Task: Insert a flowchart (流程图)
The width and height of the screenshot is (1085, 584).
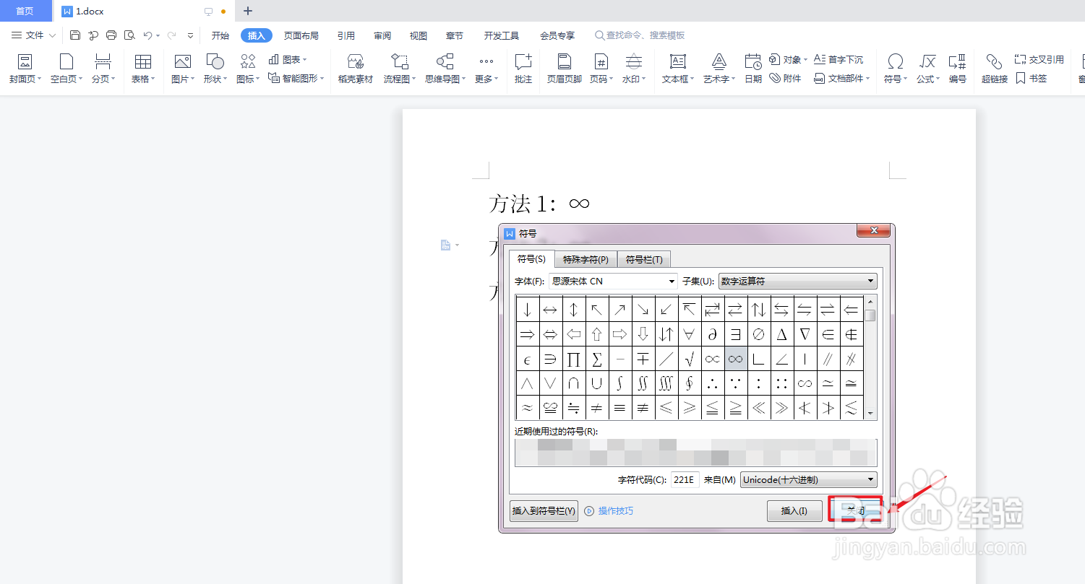Action: point(400,69)
